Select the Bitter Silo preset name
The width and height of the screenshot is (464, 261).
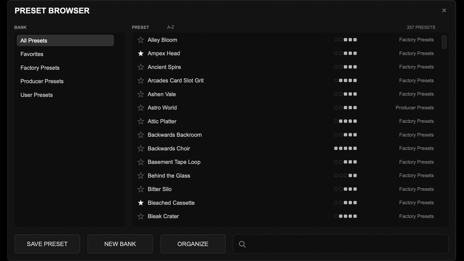160,189
